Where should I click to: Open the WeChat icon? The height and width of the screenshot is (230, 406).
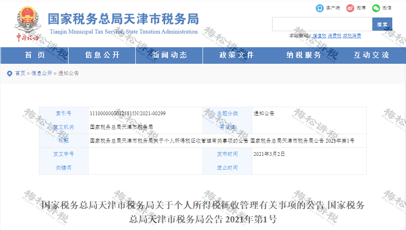(376, 9)
